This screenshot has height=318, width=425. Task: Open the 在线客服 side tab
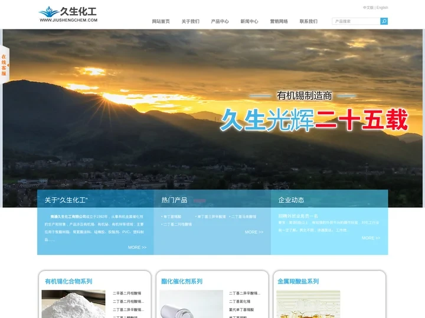(5, 65)
